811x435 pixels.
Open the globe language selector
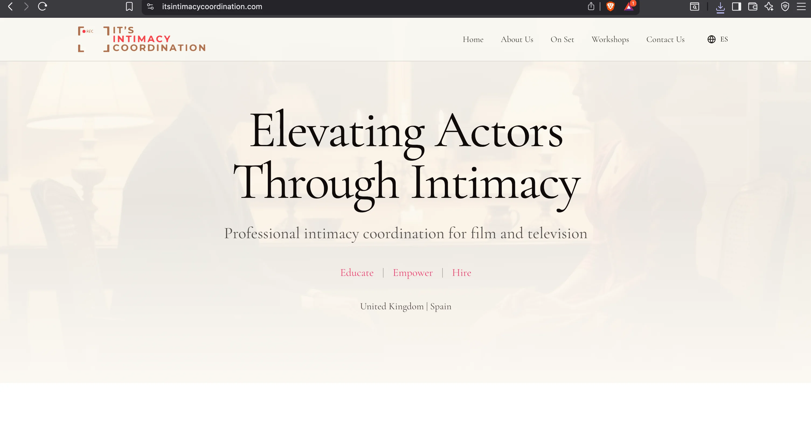pos(711,39)
